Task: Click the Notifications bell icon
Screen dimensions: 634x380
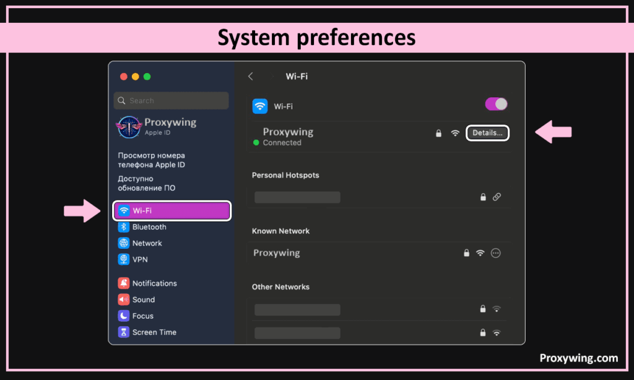Action: pos(123,283)
